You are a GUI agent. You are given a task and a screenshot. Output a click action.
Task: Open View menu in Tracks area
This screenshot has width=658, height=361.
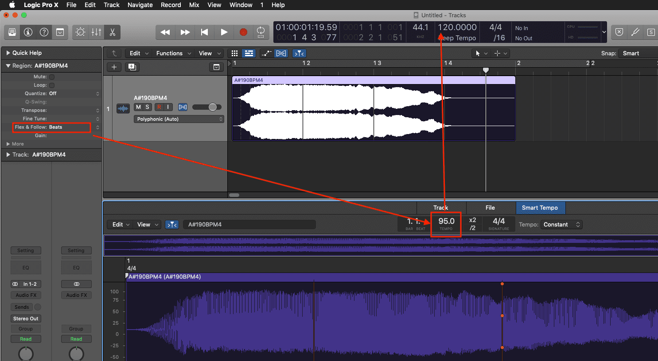pyautogui.click(x=210, y=54)
